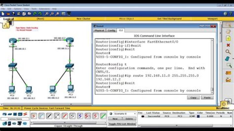Choose the Add Simple PDU envelope
234x131 pixels.
[228, 73]
